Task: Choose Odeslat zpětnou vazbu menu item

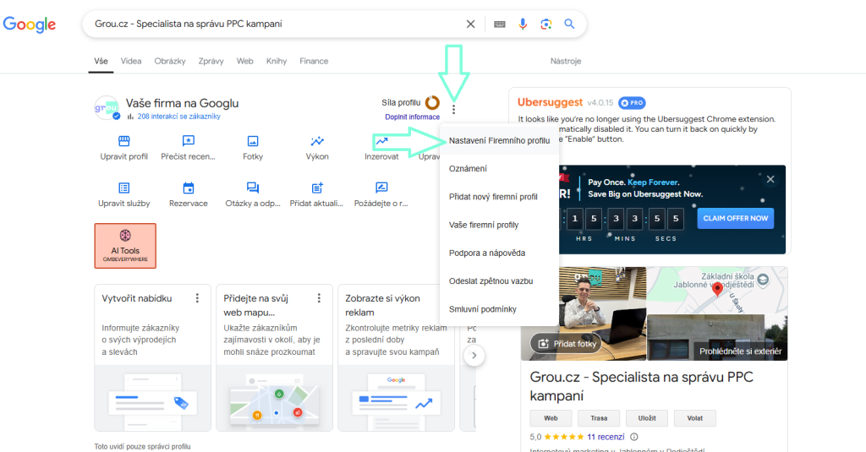Action: coord(499,281)
